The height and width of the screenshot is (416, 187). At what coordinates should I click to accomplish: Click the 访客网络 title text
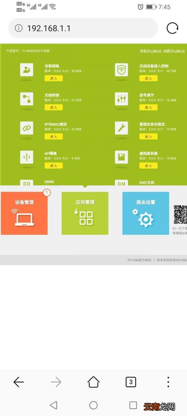[52, 66]
